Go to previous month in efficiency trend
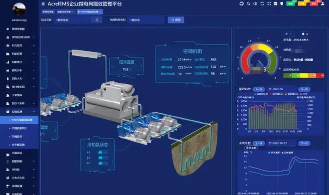Image resolution: width=329 pixels, height=195 pixels. tap(259, 89)
